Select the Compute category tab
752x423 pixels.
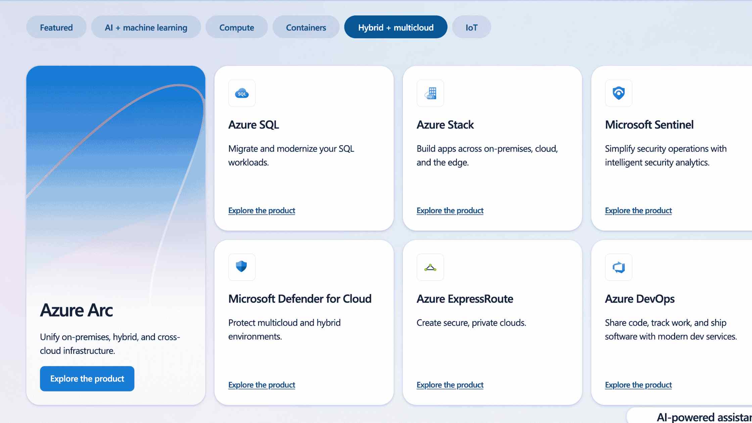[x=237, y=27]
